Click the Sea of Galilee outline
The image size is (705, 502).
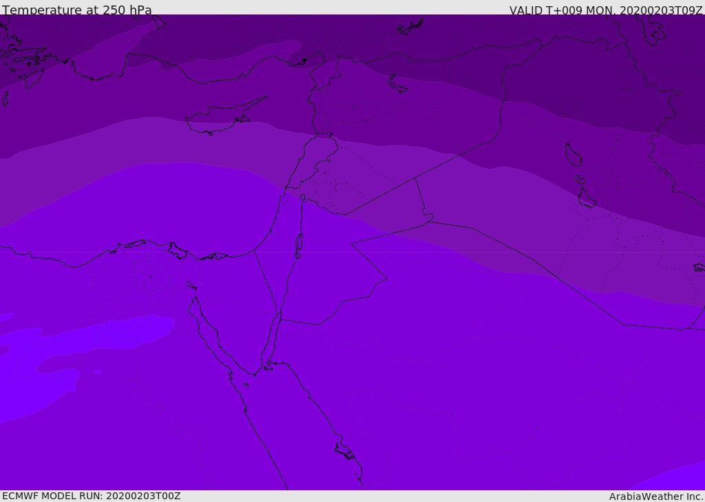coord(302,198)
